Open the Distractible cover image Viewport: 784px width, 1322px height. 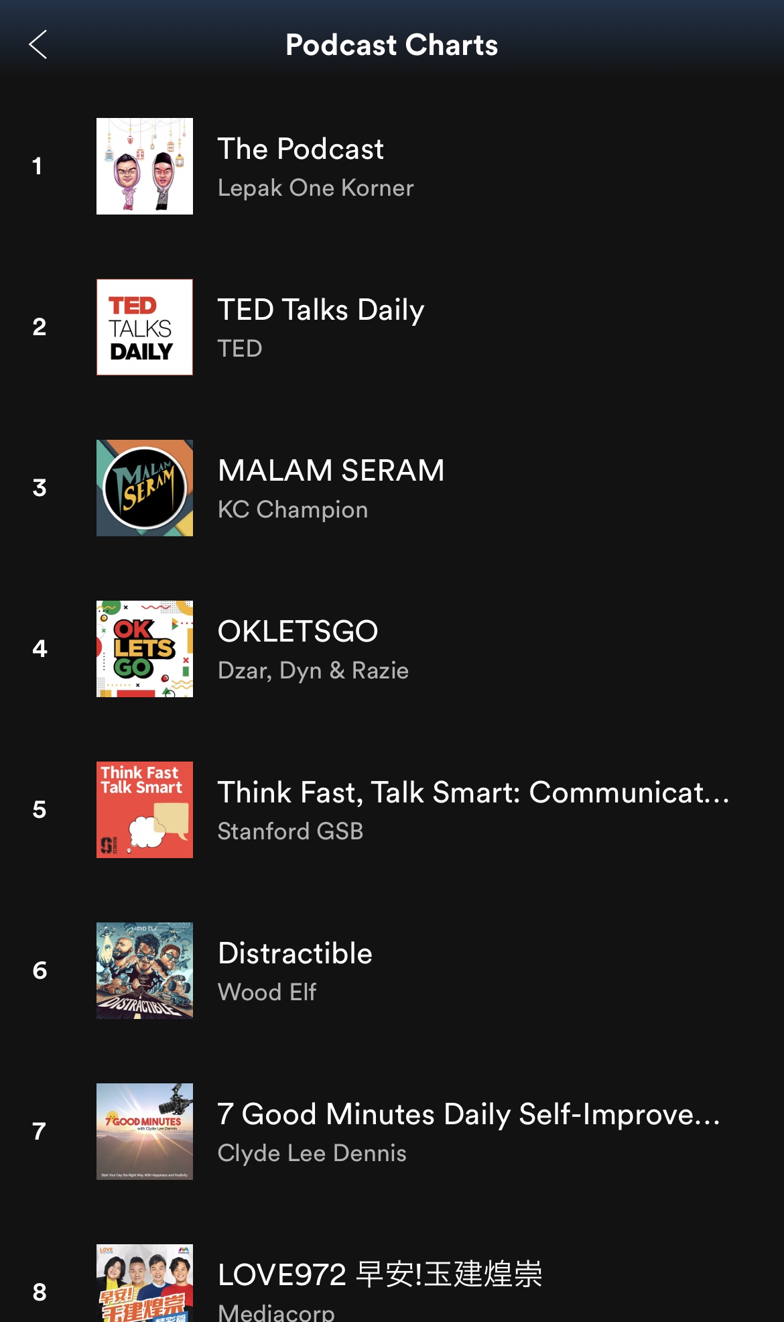click(145, 971)
